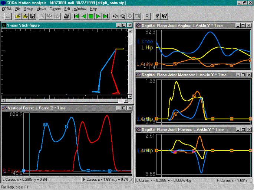Image resolution: width=254 pixels, height=190 pixels.
Task: Click the first Open folder icon
Action: click(x=18, y=16)
